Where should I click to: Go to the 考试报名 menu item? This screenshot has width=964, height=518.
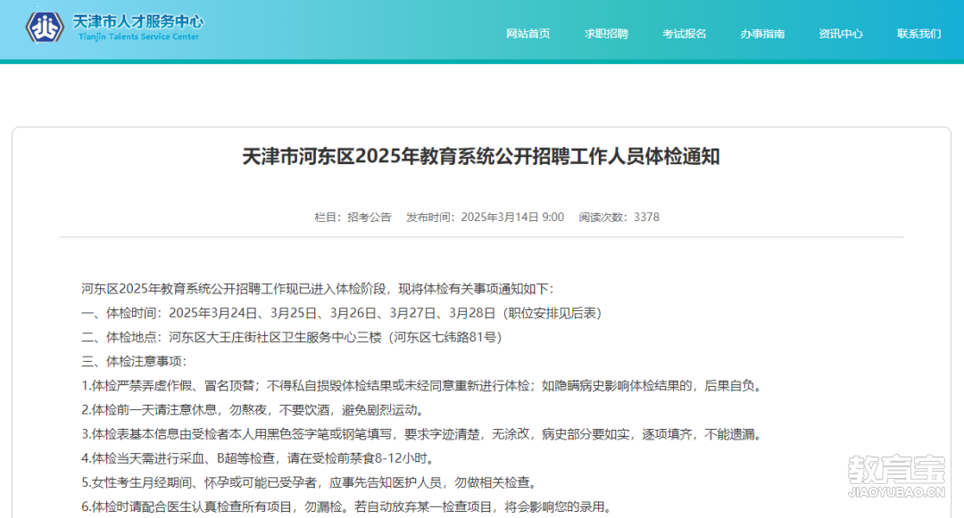(685, 34)
